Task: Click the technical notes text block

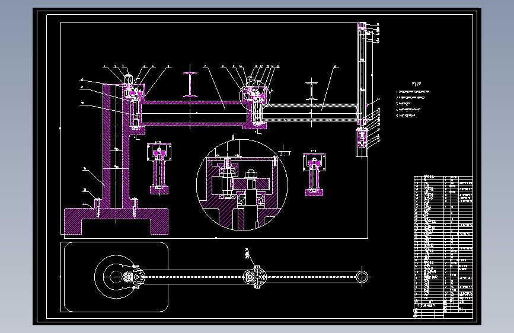Action: (x=413, y=101)
